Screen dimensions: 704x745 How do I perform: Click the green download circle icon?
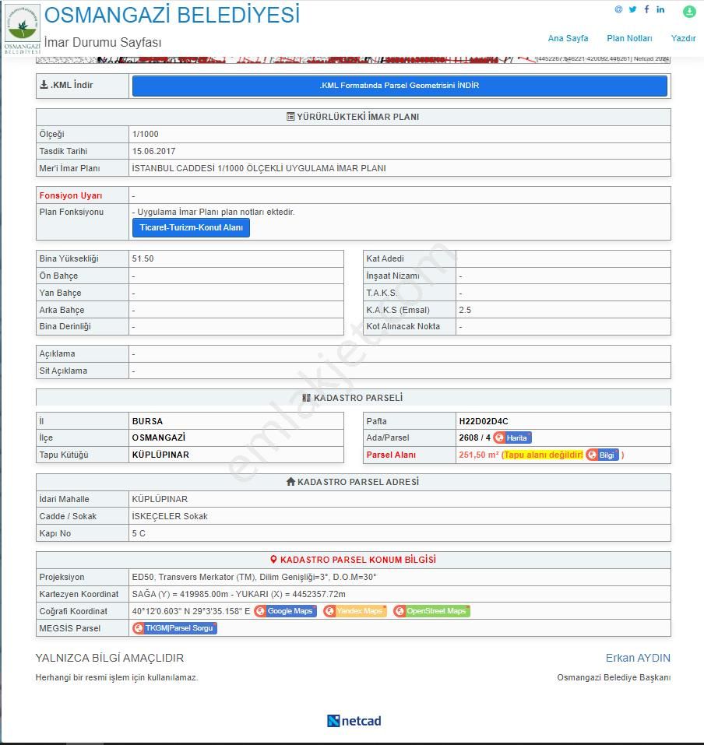(689, 12)
